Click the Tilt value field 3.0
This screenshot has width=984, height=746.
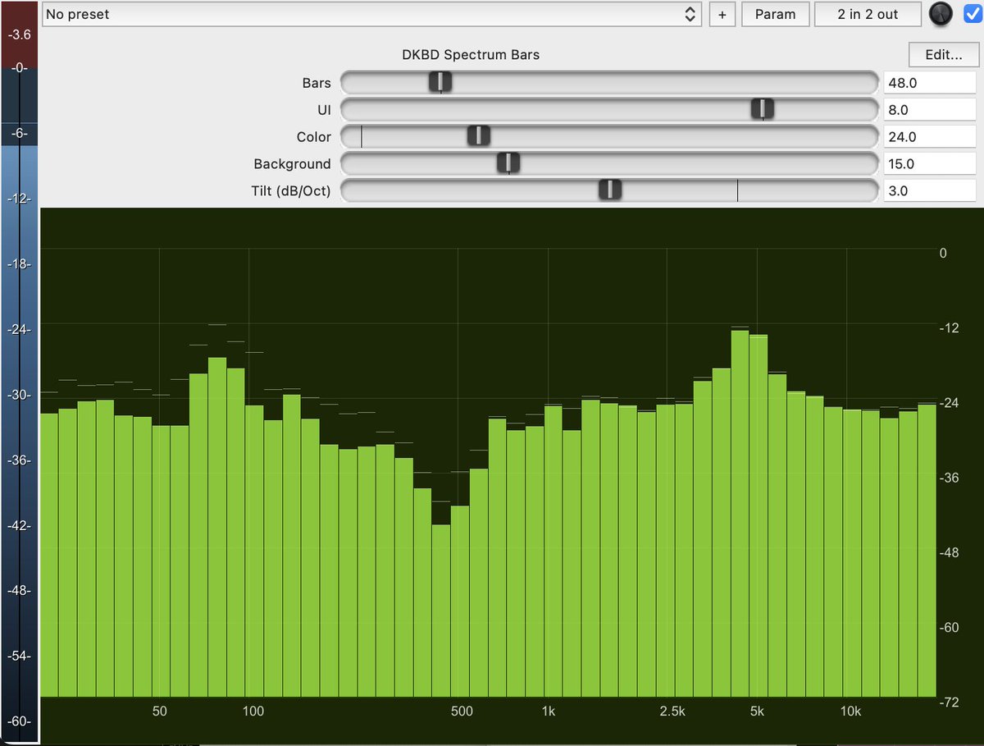click(x=930, y=190)
